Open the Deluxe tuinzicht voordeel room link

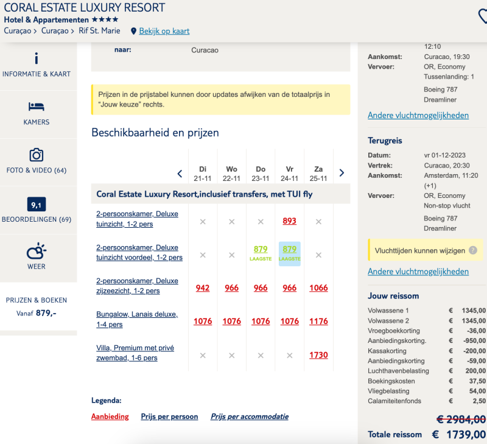pos(139,252)
